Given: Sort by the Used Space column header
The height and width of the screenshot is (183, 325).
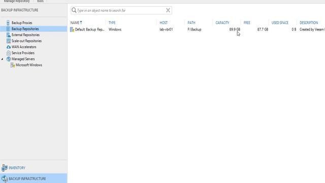Looking at the screenshot, I should coord(280,22).
